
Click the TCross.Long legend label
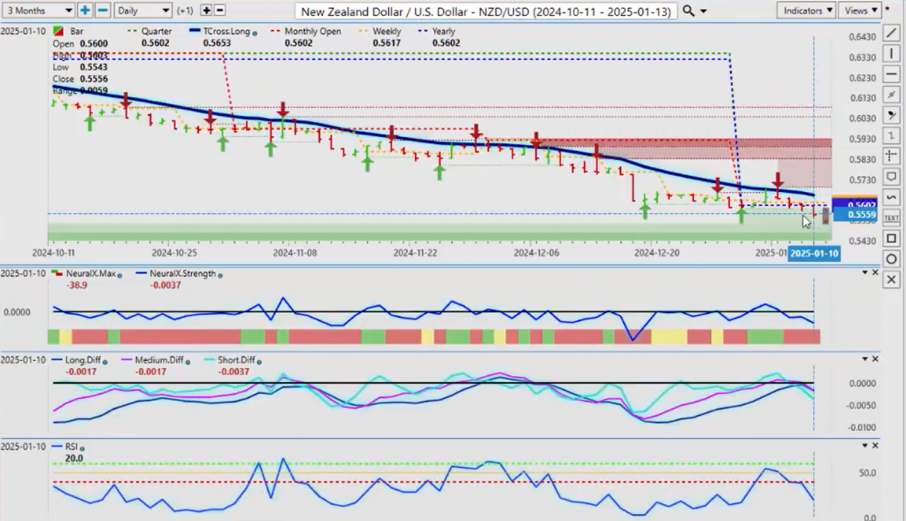coord(226,31)
